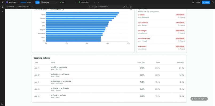The image size is (215, 106).
Task: Click the 70.0% home win value
Action: pyautogui.click(x=142, y=82)
